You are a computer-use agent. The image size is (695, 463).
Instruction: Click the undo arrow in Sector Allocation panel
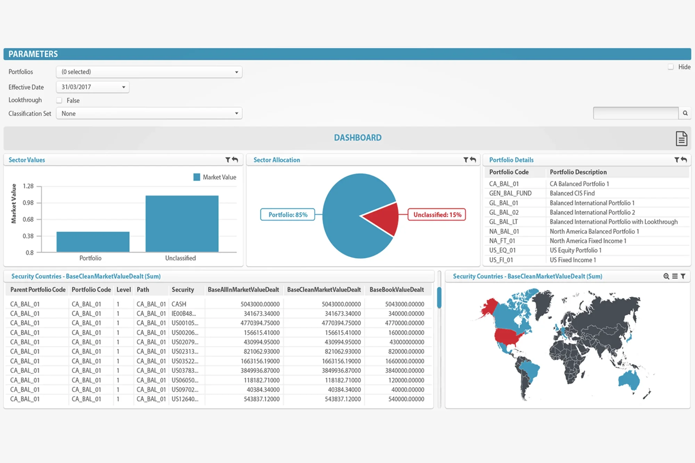tap(473, 160)
